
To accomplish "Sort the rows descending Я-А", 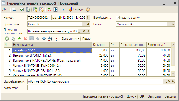I will click(x=57, y=39).
